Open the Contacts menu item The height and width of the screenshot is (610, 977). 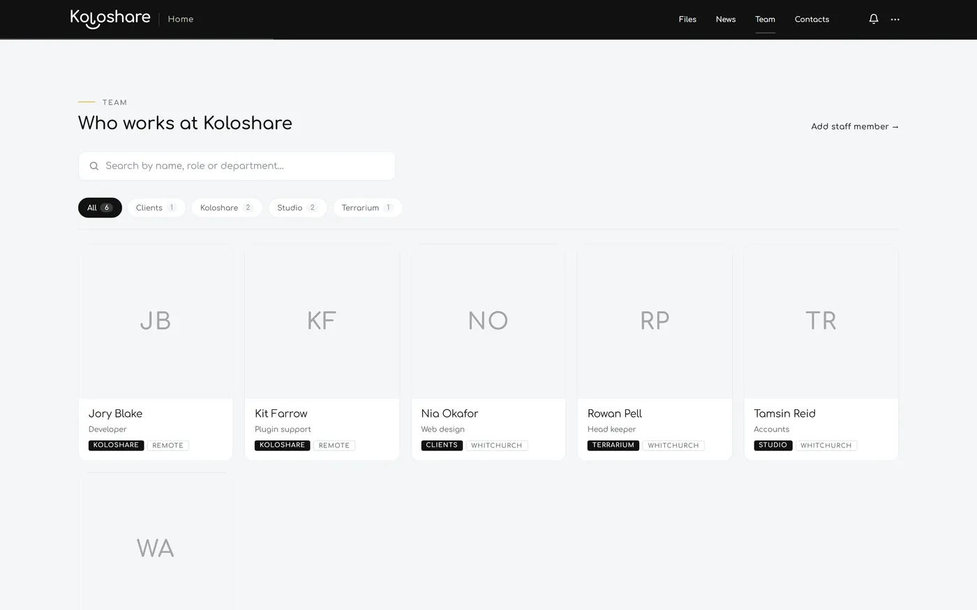coord(812,20)
